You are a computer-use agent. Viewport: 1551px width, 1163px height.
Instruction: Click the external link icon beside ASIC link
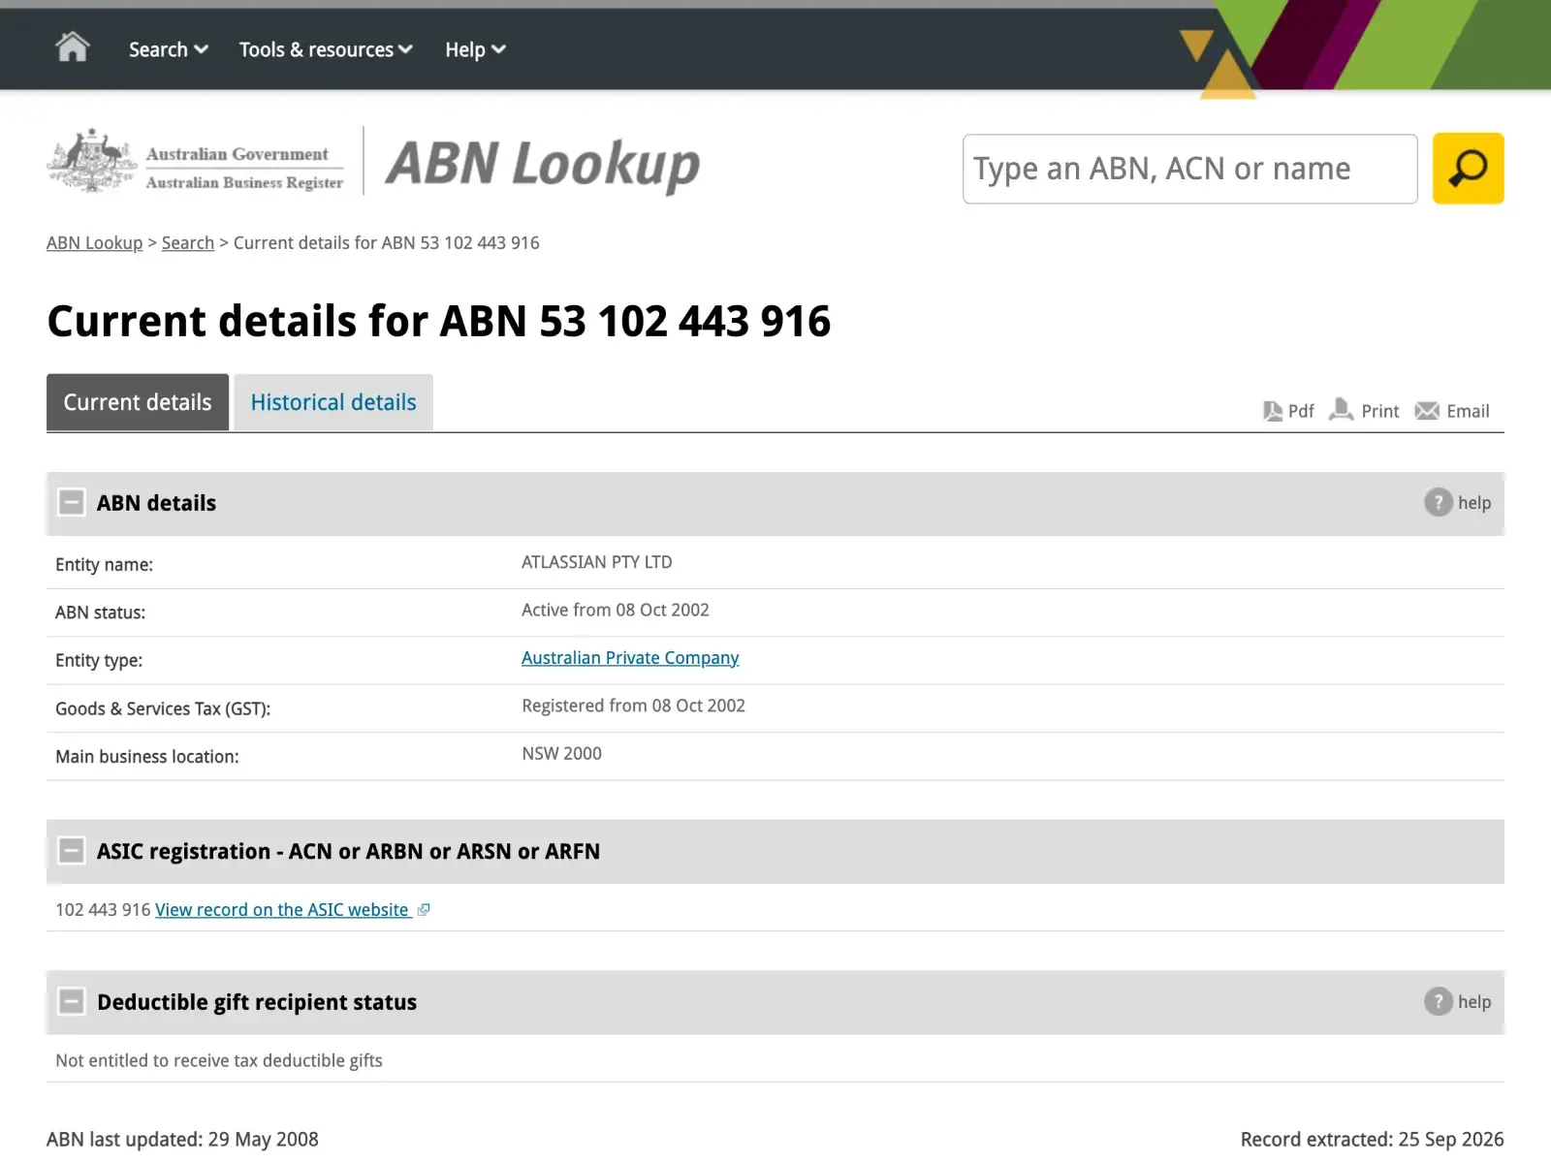pos(423,910)
